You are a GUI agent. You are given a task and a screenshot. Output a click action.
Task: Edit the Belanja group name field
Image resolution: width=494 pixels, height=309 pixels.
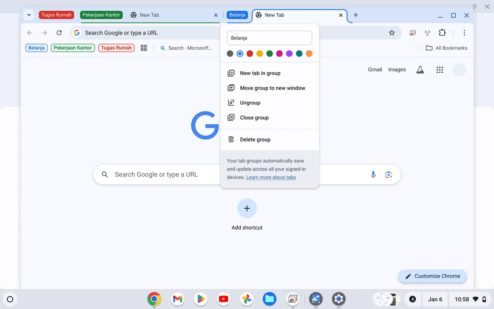point(270,38)
